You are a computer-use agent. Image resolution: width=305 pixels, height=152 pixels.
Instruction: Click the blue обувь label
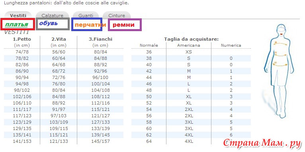pyautogui.click(x=49, y=23)
